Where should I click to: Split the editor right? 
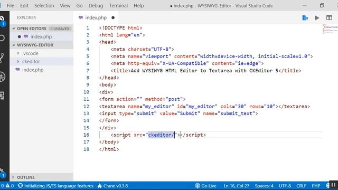(x=329, y=18)
